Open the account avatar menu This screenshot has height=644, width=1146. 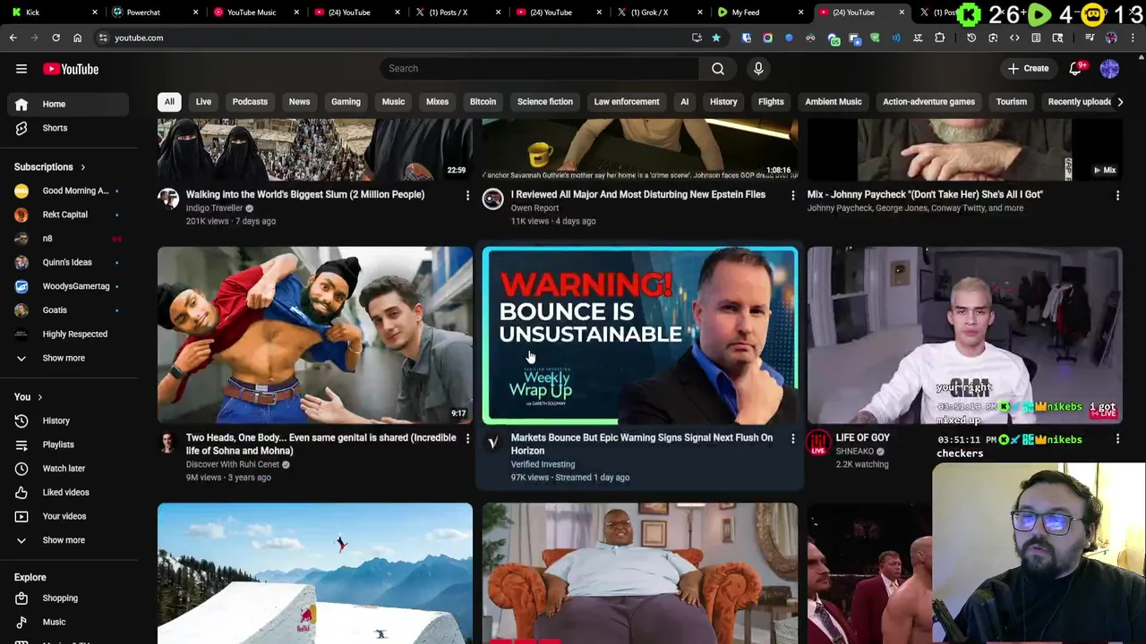click(x=1109, y=69)
